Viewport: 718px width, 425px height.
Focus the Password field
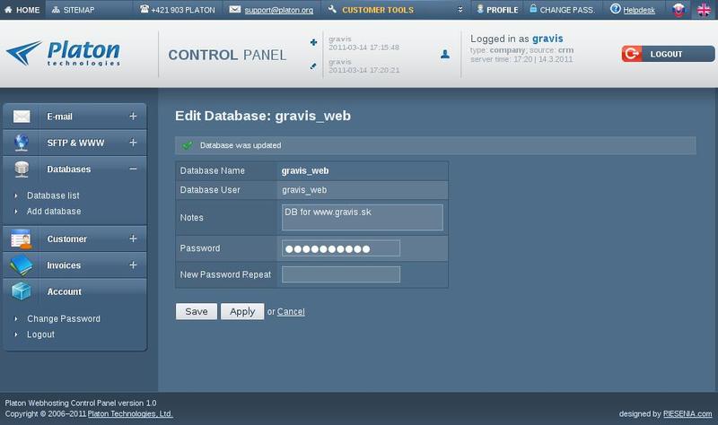(341, 248)
